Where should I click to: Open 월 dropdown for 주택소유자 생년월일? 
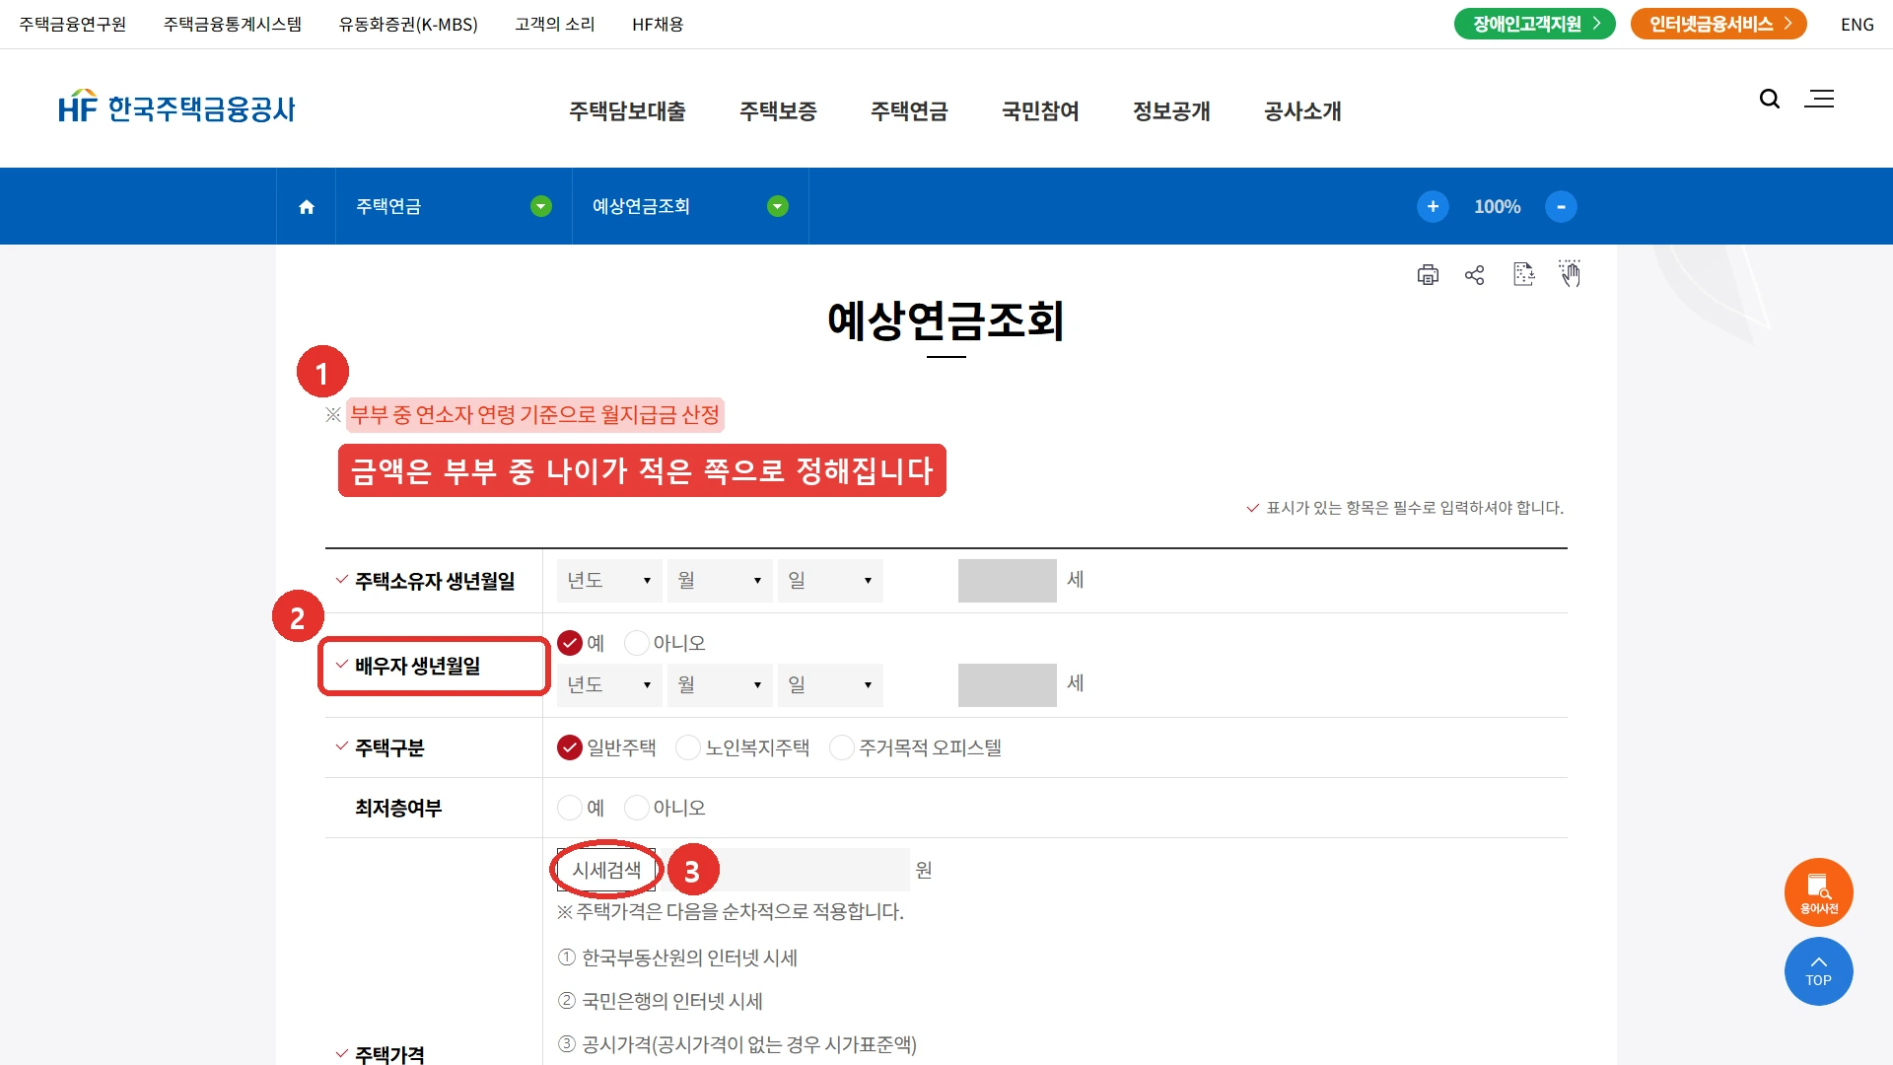(x=720, y=581)
